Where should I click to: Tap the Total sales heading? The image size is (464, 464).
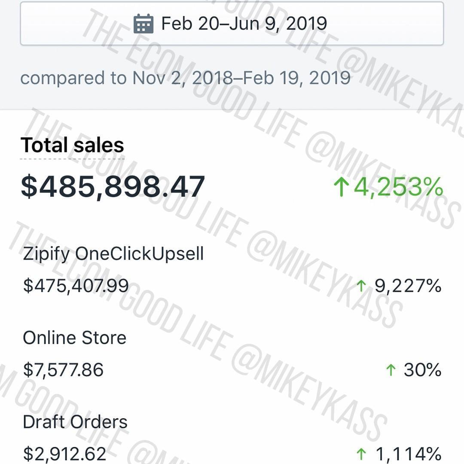pyautogui.click(x=72, y=145)
